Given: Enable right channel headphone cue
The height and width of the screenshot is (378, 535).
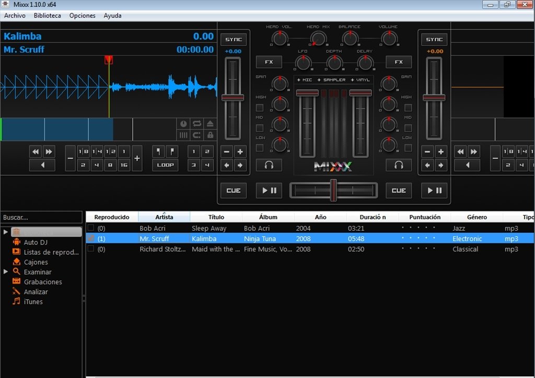Looking at the screenshot, I should pyautogui.click(x=399, y=166).
